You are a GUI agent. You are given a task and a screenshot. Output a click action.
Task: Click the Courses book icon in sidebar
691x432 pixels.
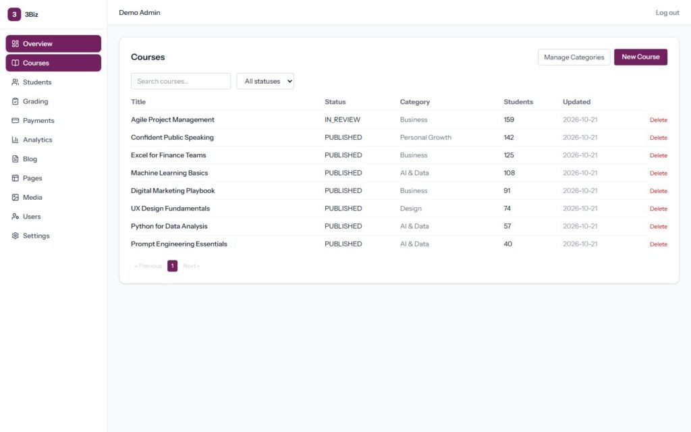[16, 63]
